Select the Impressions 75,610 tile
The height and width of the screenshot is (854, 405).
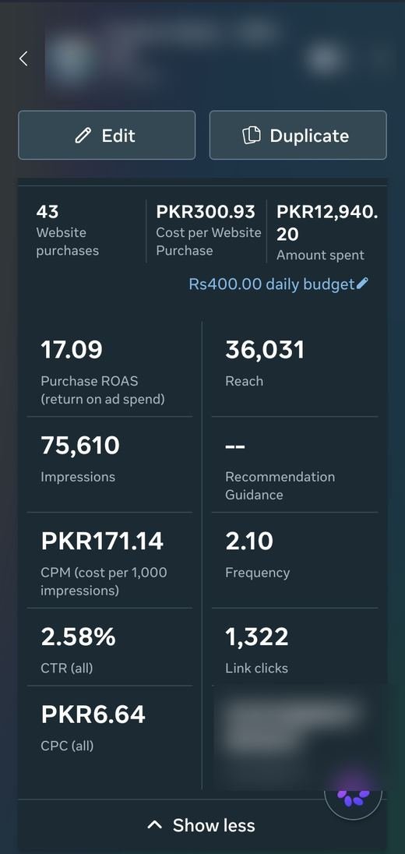pos(109,464)
